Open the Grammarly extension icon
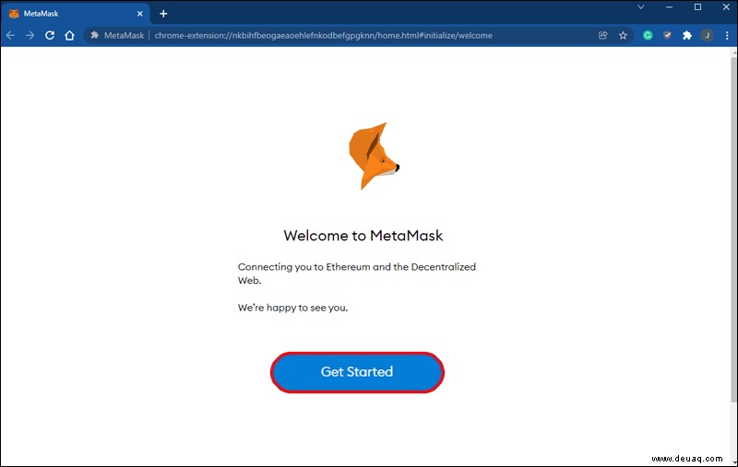Image resolution: width=738 pixels, height=467 pixels. pos(648,35)
